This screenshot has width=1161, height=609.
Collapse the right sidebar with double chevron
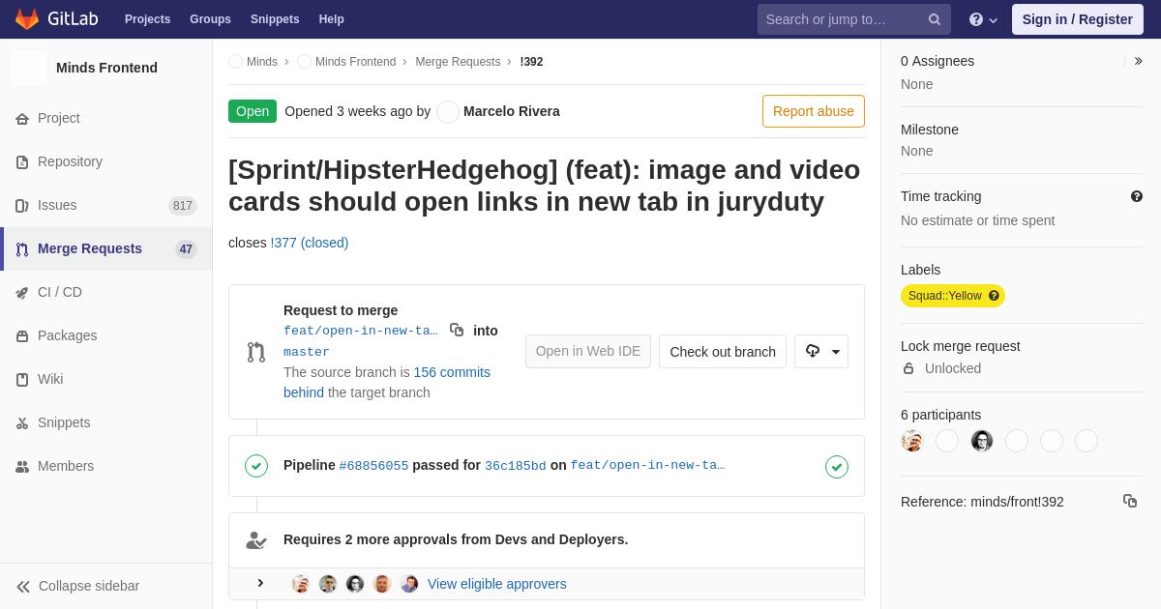(x=1139, y=61)
